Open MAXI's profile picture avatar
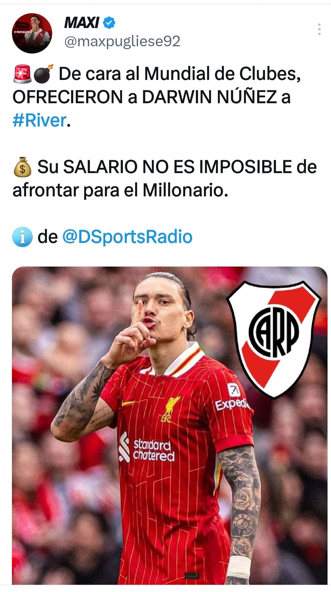 (x=32, y=33)
